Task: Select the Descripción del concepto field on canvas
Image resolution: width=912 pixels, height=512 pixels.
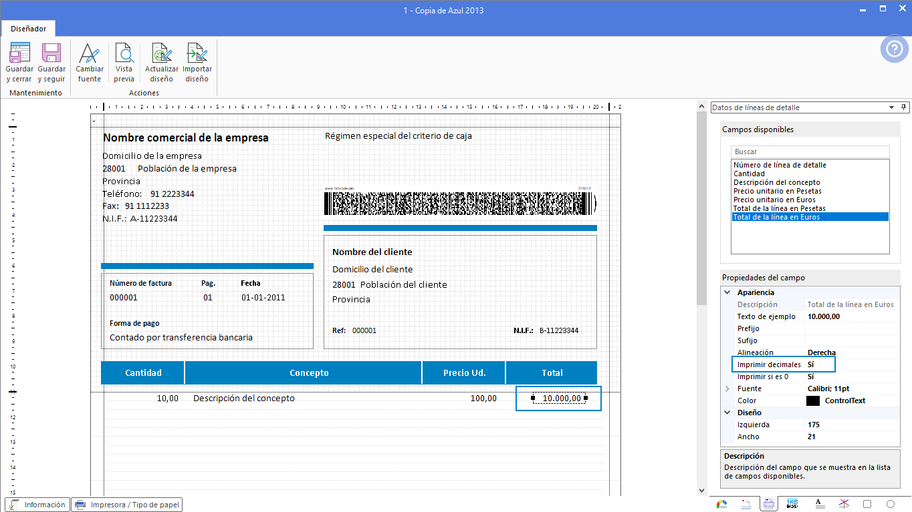Action: coord(243,399)
